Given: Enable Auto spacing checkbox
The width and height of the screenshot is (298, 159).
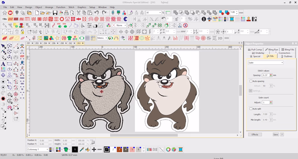Looking at the screenshot, I should point(251,81).
